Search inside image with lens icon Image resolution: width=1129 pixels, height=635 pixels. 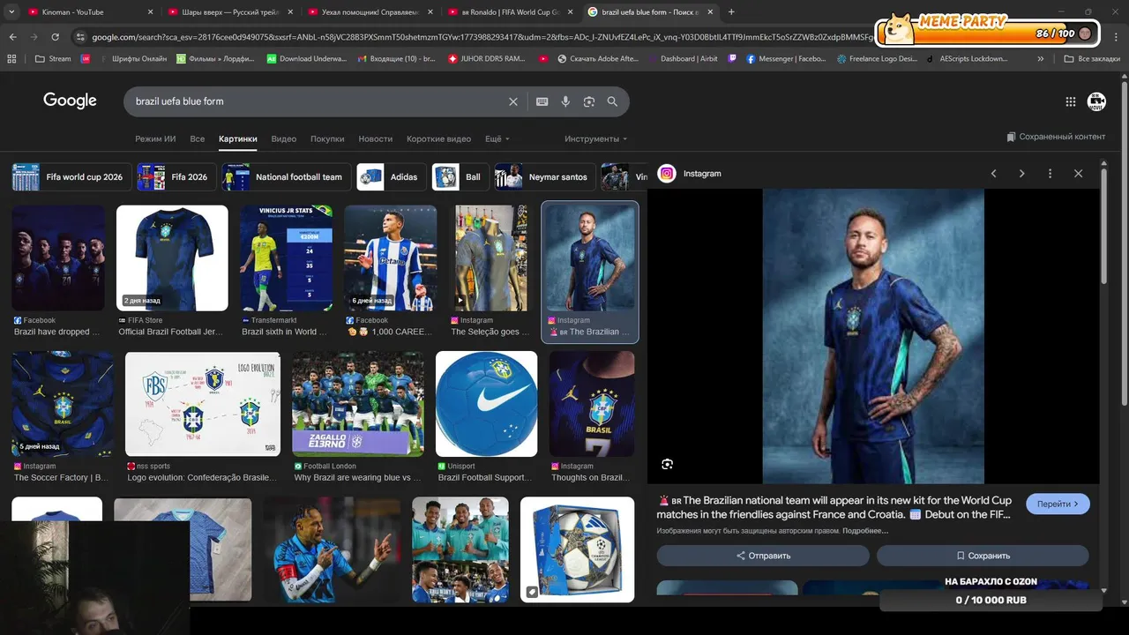pyautogui.click(x=667, y=464)
